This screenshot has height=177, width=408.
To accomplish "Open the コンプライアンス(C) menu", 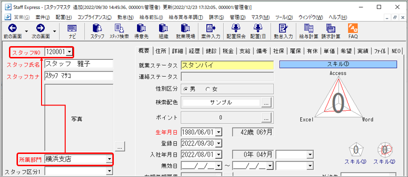I will tap(94, 17).
